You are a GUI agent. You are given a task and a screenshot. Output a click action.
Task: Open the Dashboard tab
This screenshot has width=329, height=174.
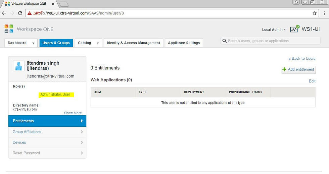pyautogui.click(x=21, y=43)
